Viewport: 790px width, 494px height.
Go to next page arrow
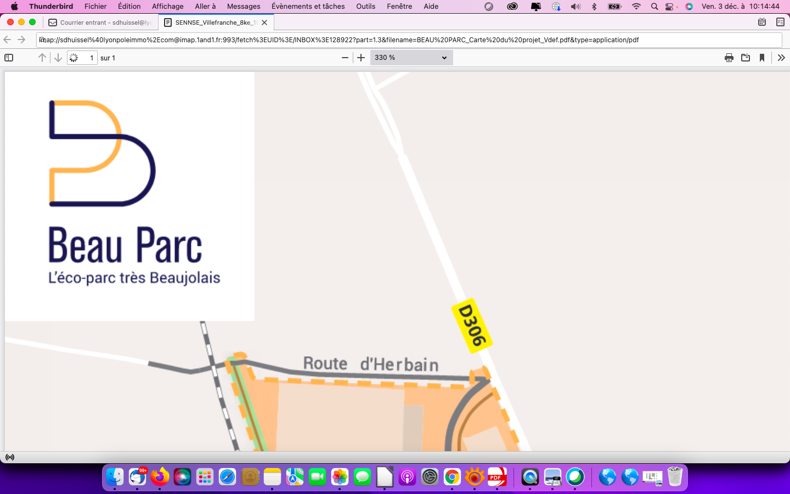click(x=58, y=58)
